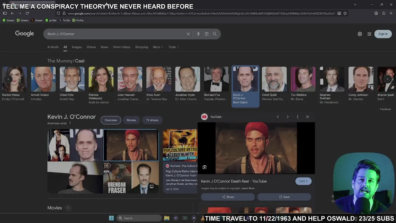Click the reader view icon in address bar

coord(339,13)
